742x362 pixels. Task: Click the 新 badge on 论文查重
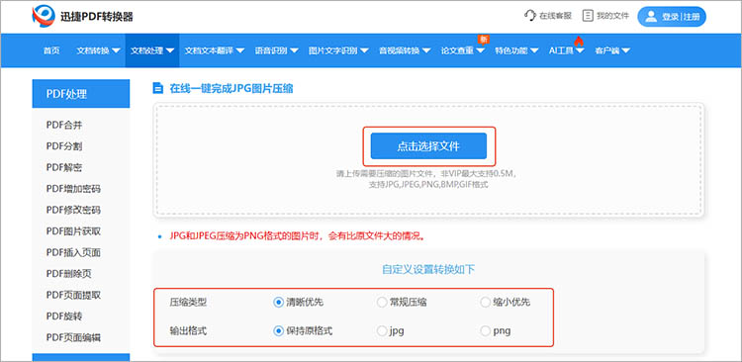pos(483,39)
